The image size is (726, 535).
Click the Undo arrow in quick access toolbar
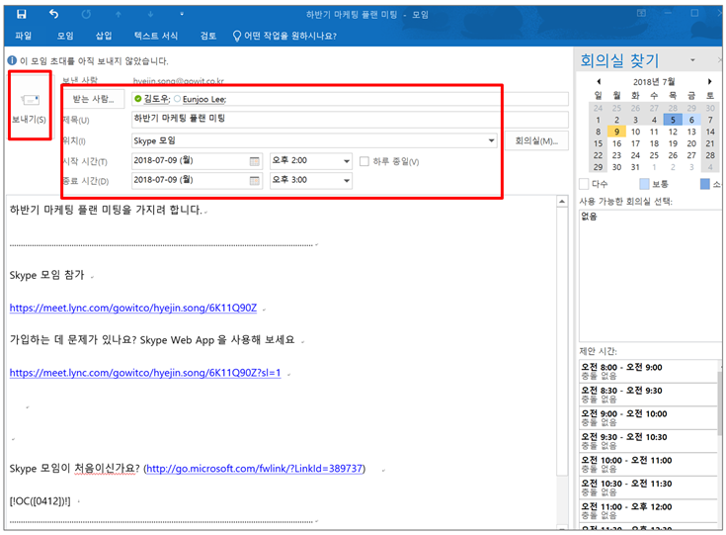pos(53,14)
